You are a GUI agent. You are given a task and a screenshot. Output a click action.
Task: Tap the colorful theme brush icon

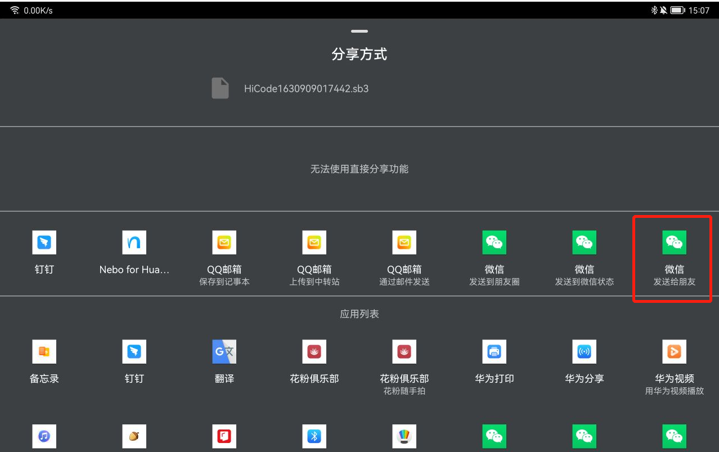405,436
